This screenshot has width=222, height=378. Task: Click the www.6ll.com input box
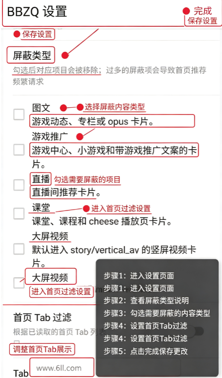pyautogui.click(x=62, y=367)
